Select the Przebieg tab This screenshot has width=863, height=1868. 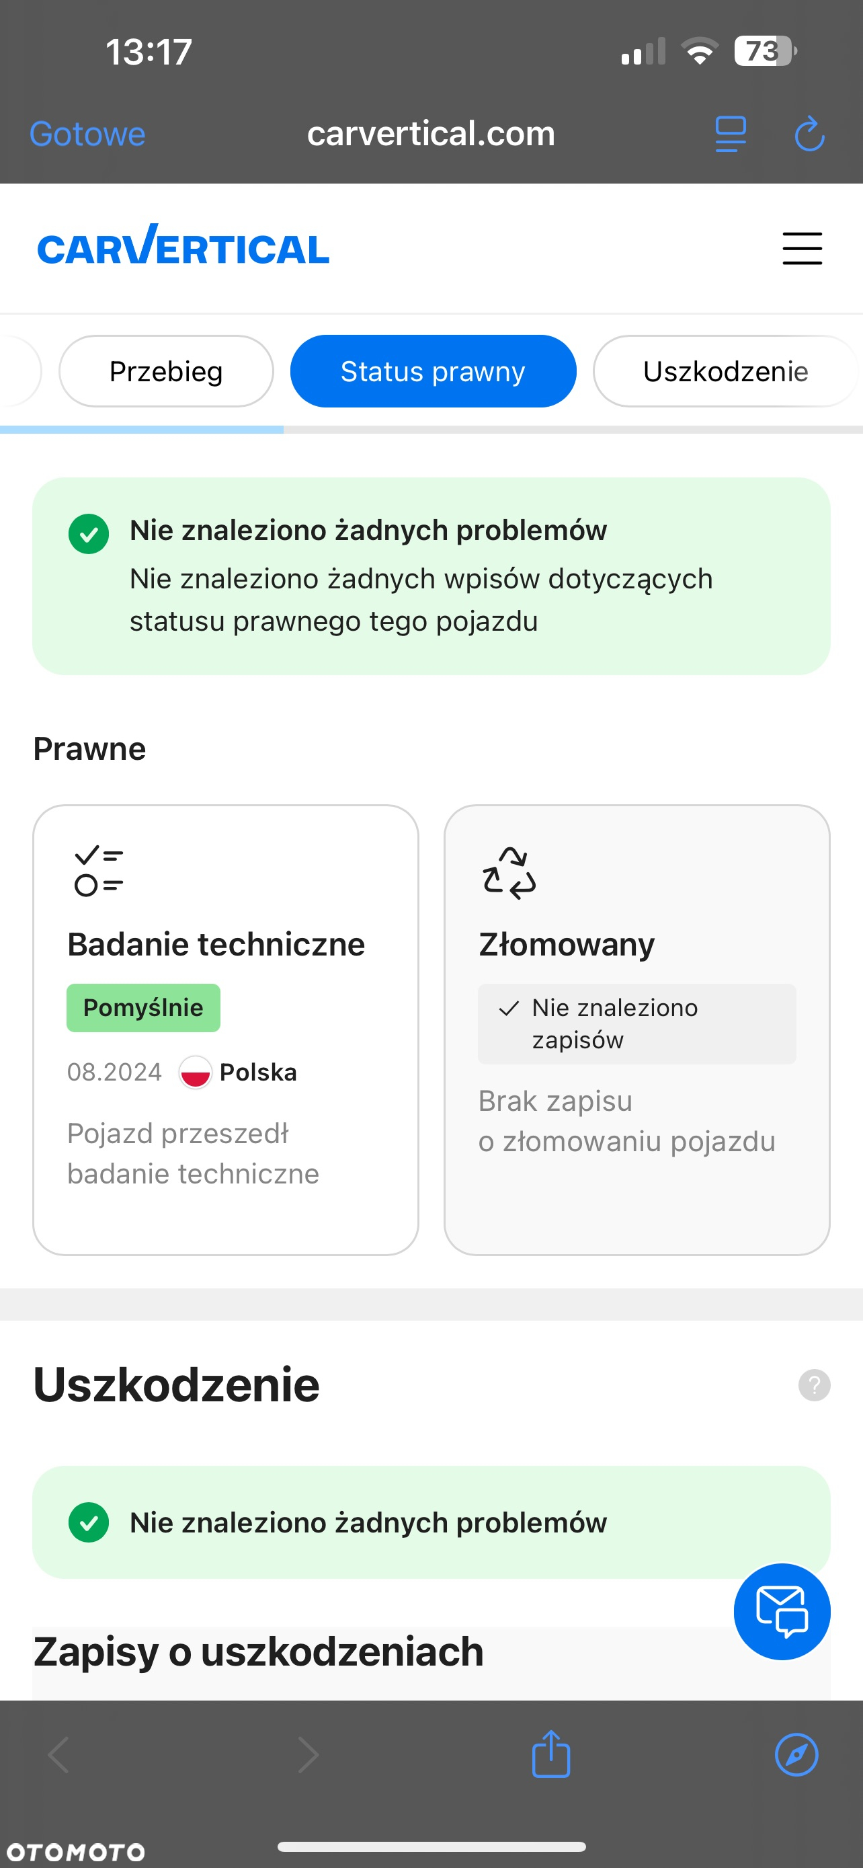click(166, 371)
